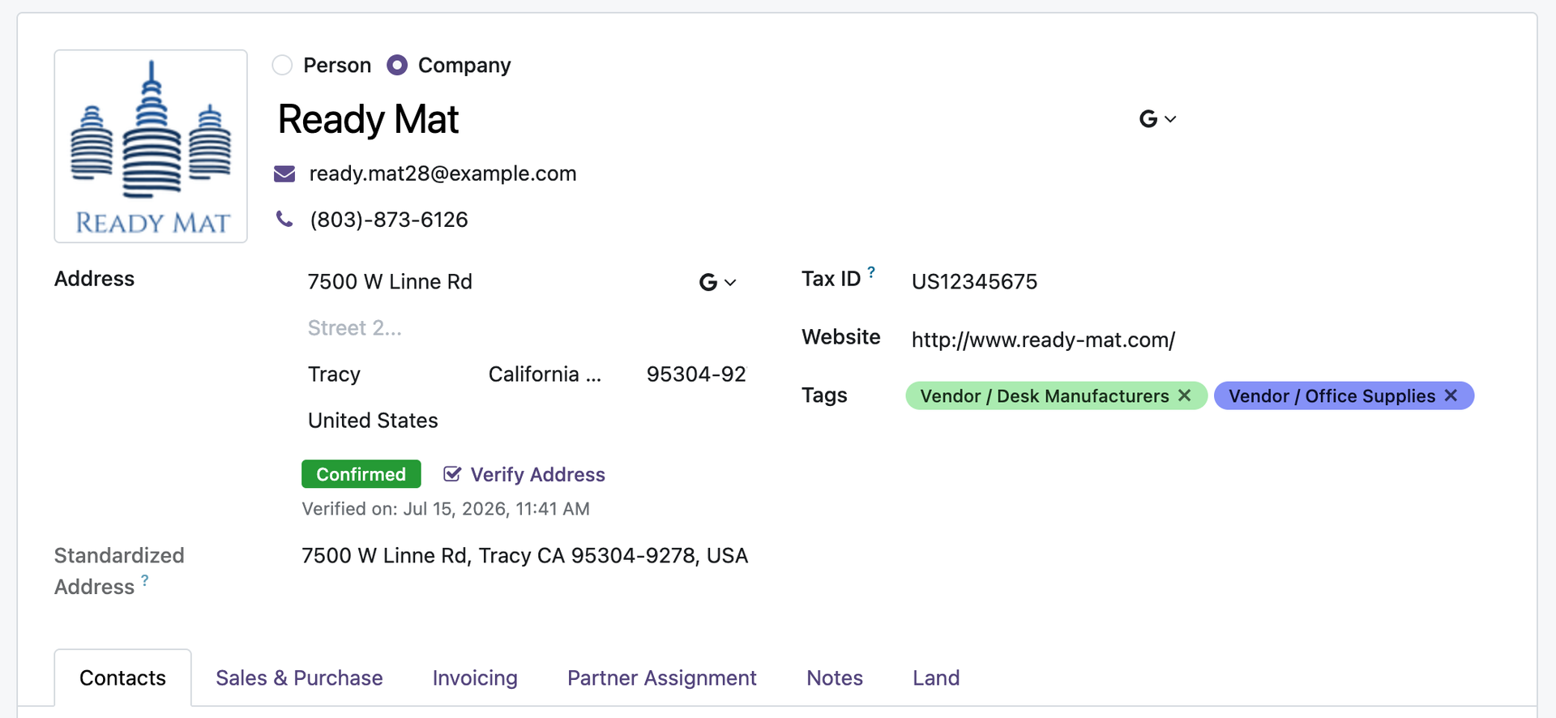The height and width of the screenshot is (718, 1556).
Task: Click the email envelope icon
Action: pyautogui.click(x=284, y=173)
